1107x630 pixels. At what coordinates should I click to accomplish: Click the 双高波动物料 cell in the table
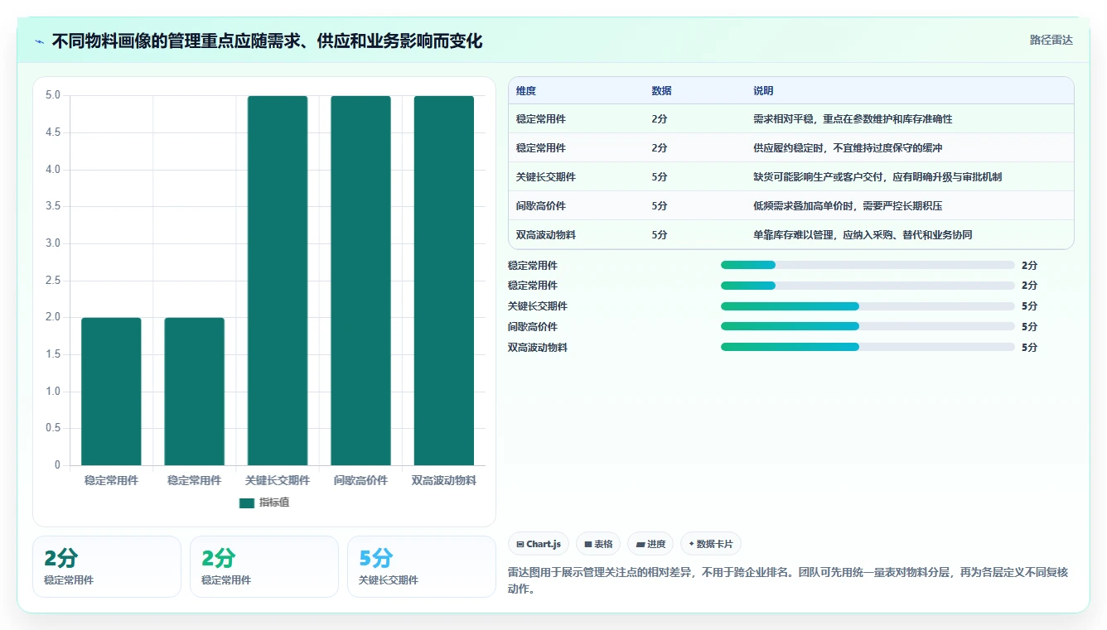546,235
